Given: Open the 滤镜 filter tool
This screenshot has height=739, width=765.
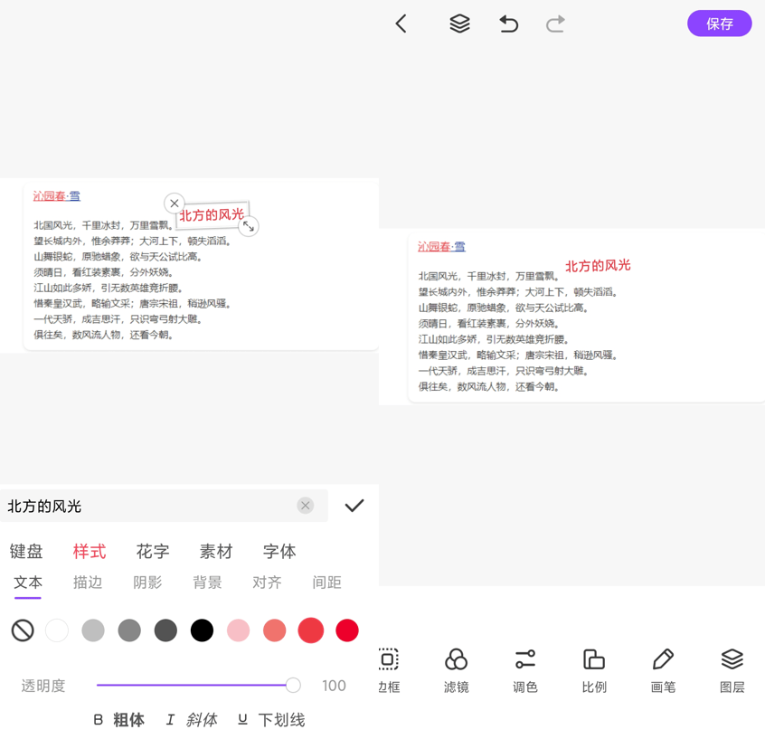Looking at the screenshot, I should tap(456, 670).
